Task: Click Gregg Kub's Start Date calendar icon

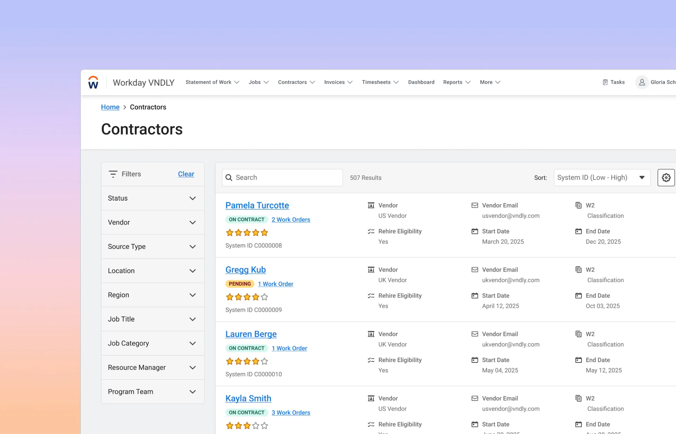Action: pos(475,296)
